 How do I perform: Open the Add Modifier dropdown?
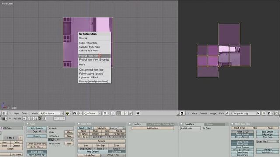tap(190, 128)
